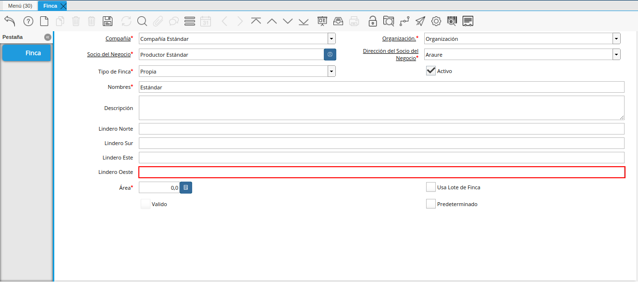This screenshot has width=638, height=282.
Task: Click the Socio del Negocio label link
Action: (109, 54)
